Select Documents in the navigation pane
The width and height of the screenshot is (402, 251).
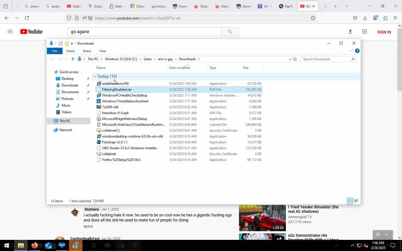[x=70, y=92]
